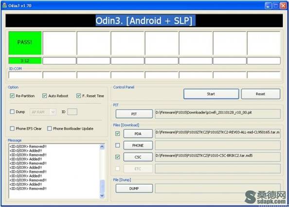This screenshot has width=289, height=207.
Task: Click the PIT file path field
Action: coord(217,114)
